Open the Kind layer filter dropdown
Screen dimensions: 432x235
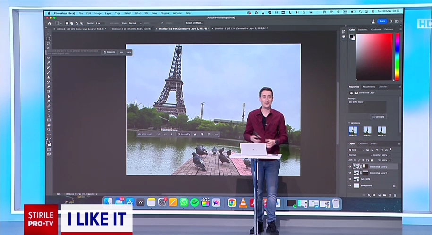point(356,150)
